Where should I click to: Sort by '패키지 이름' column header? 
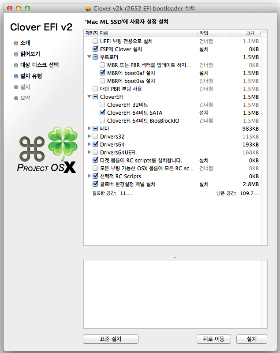pyautogui.click(x=141, y=33)
